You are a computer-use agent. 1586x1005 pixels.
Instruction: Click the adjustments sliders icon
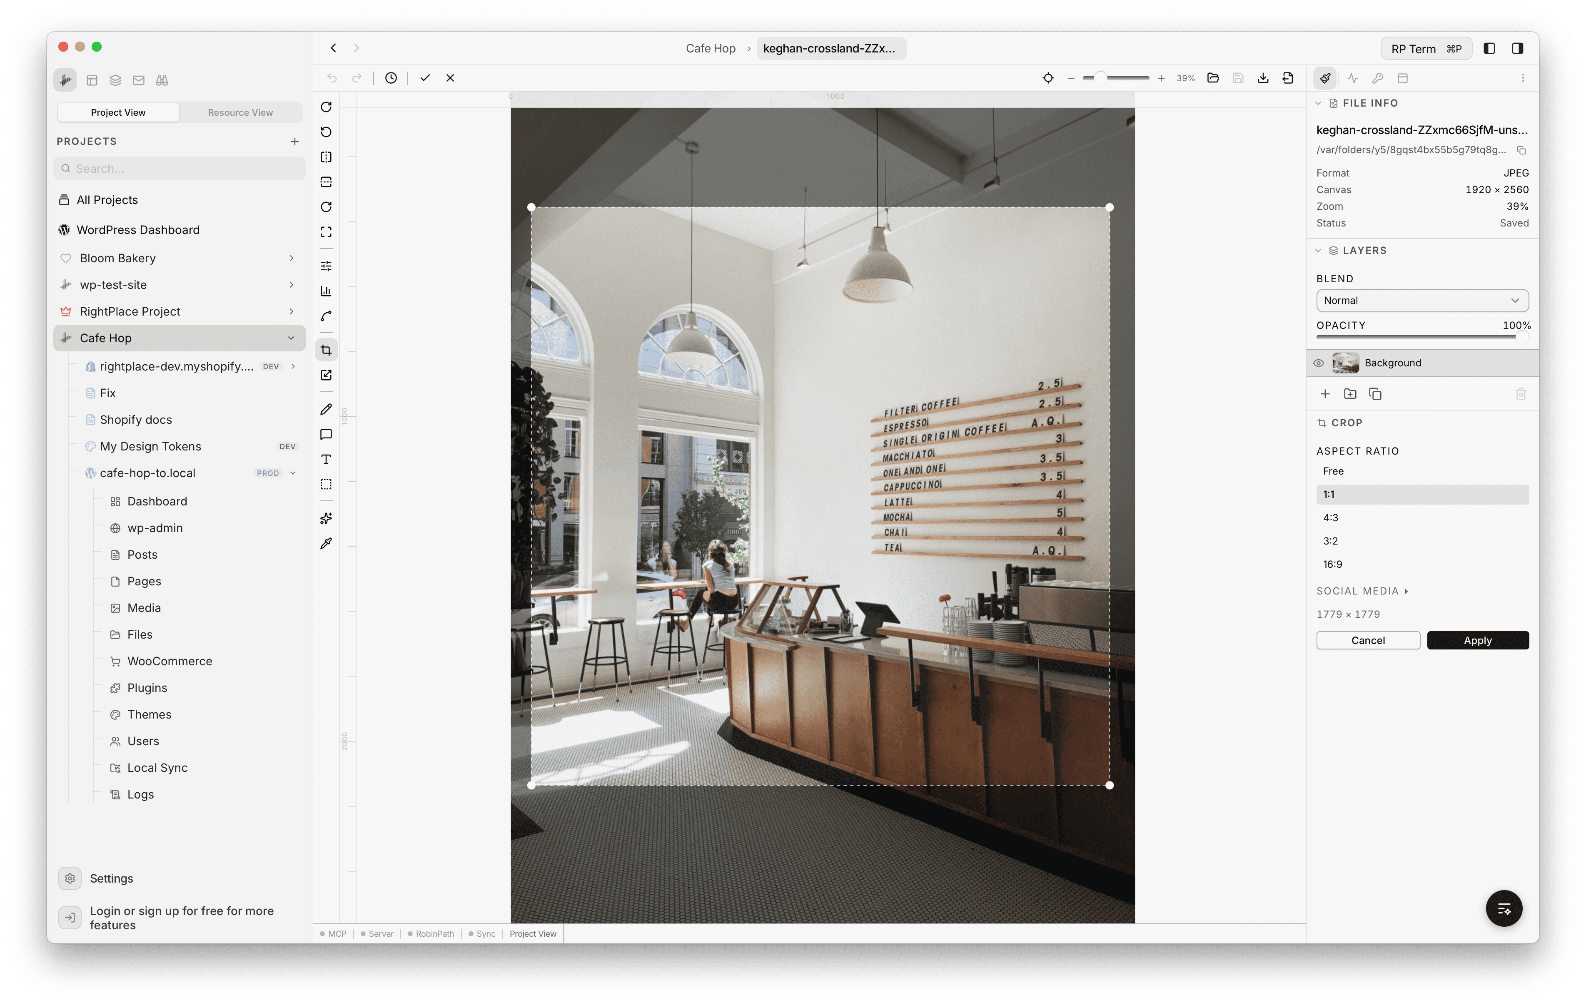point(326,266)
